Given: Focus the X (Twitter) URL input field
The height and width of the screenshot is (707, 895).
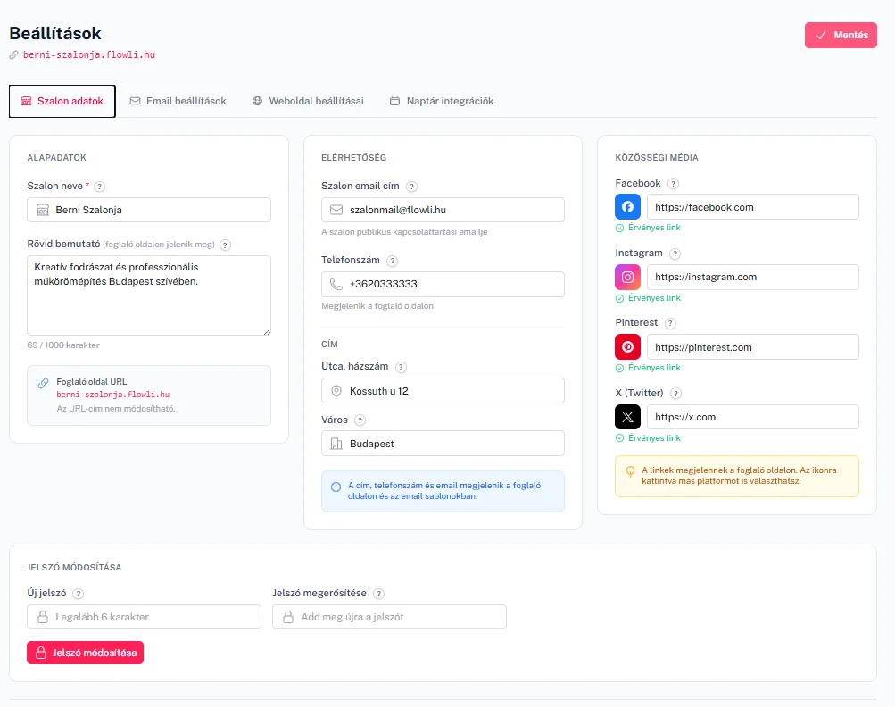Looking at the screenshot, I should [753, 417].
